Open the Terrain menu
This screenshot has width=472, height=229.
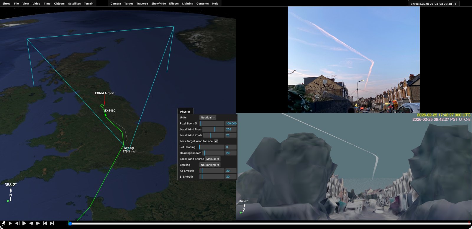click(88, 4)
